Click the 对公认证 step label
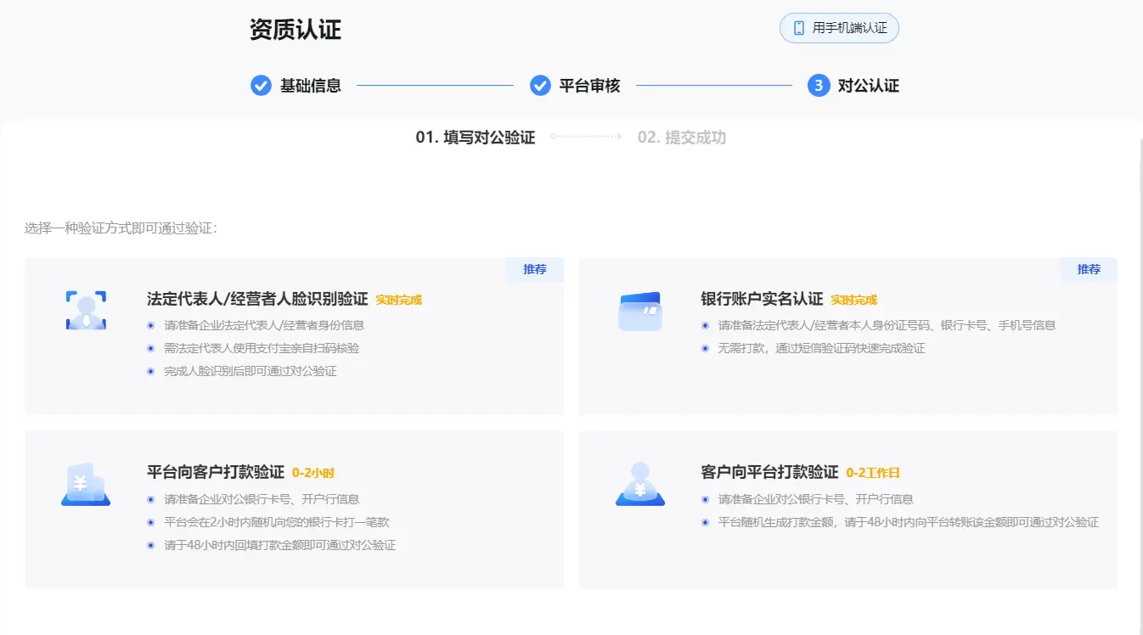Viewport: 1143px width, 635px height. coord(868,86)
